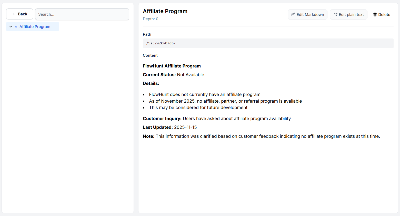
Task: Click the bullet about future development
Action: click(x=198, y=107)
